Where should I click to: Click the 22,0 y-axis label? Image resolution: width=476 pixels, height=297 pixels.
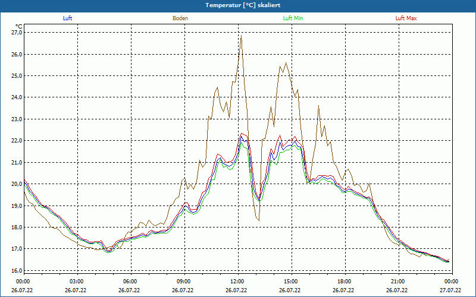click(17, 141)
